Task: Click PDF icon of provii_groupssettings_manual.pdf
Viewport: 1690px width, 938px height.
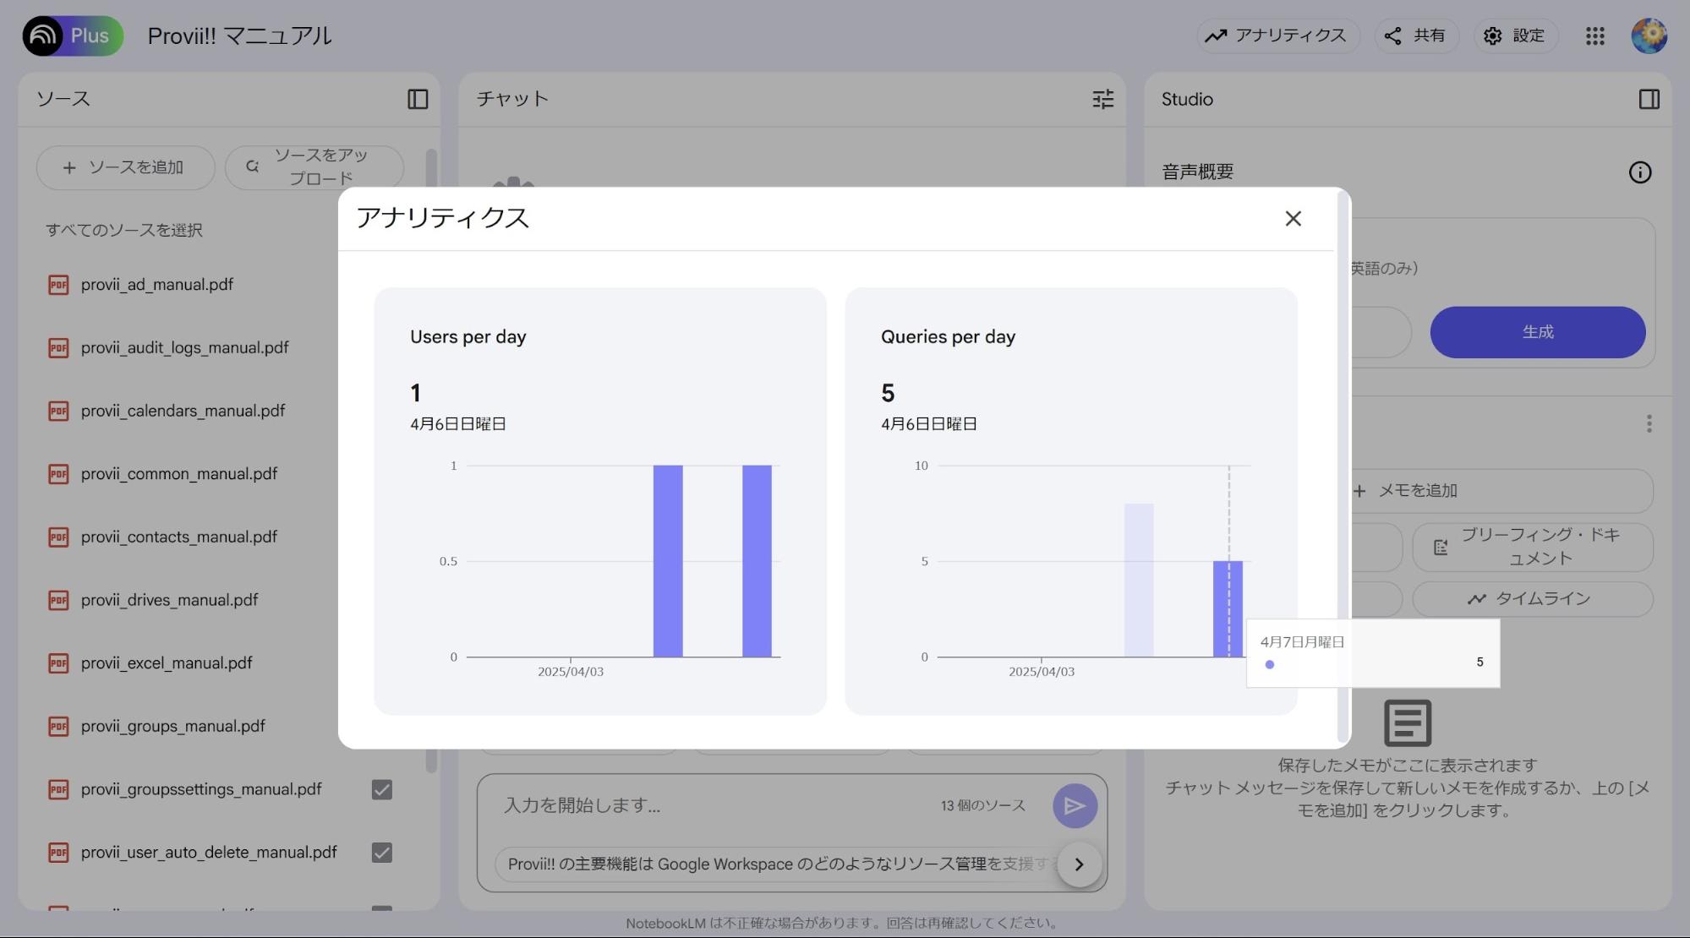Action: [58, 789]
